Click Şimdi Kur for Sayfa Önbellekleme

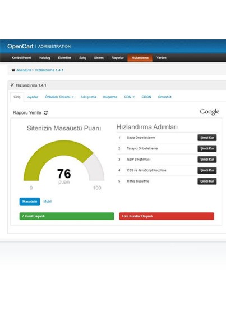(207, 138)
